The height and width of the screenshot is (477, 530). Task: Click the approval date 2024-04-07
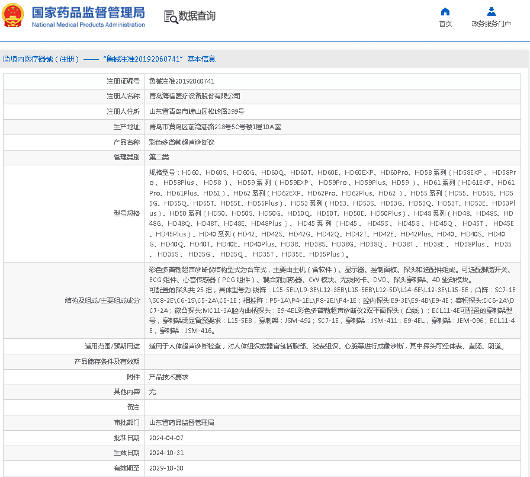tap(166, 438)
